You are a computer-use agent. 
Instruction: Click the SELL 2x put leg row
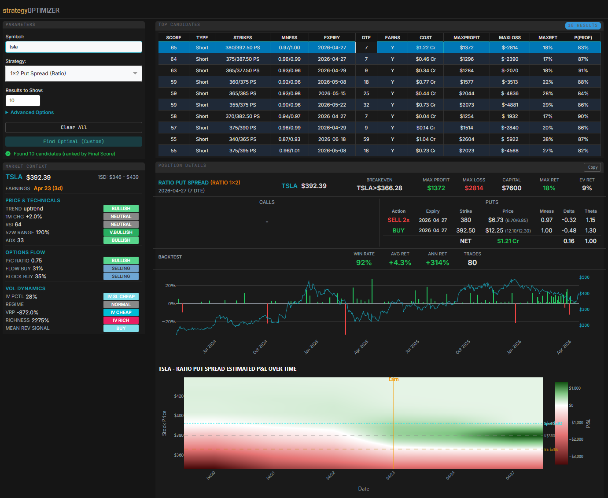click(x=492, y=220)
